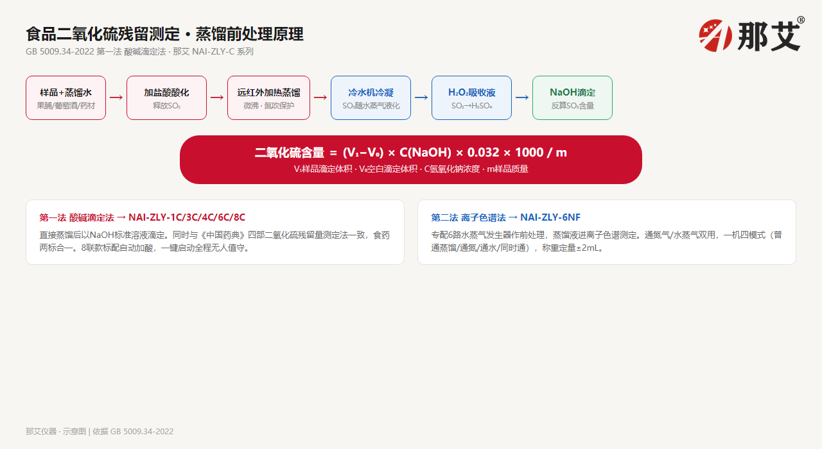Image resolution: width=822 pixels, height=449 pixels.
Task: Open the 第一法 酸碱滴定法 heading link
Action: (142, 217)
